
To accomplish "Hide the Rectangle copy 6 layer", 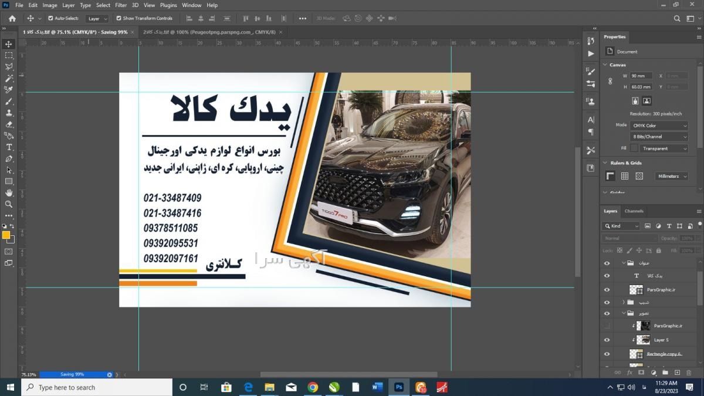I will point(607,354).
